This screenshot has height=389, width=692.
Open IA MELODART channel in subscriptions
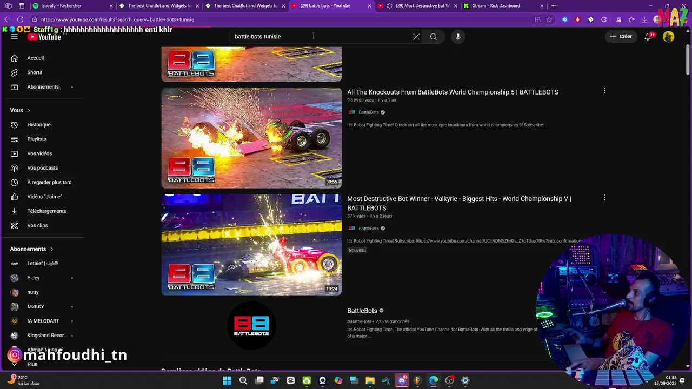click(x=42, y=321)
